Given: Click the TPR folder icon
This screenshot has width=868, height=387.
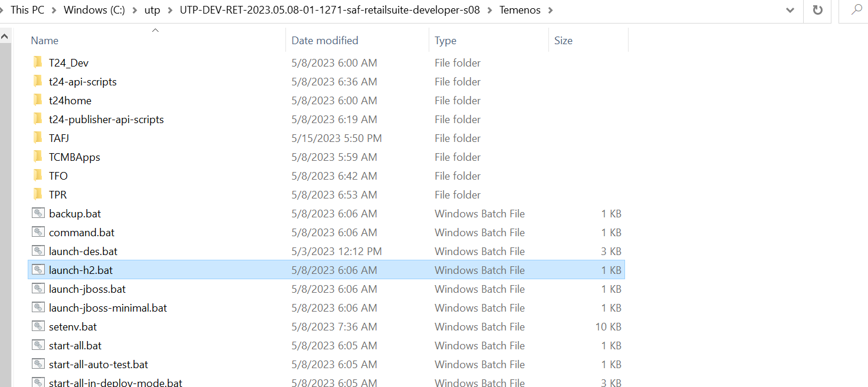Looking at the screenshot, I should point(38,194).
